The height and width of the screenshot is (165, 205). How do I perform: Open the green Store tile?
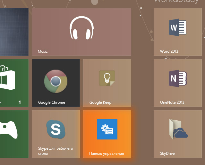click(14, 83)
